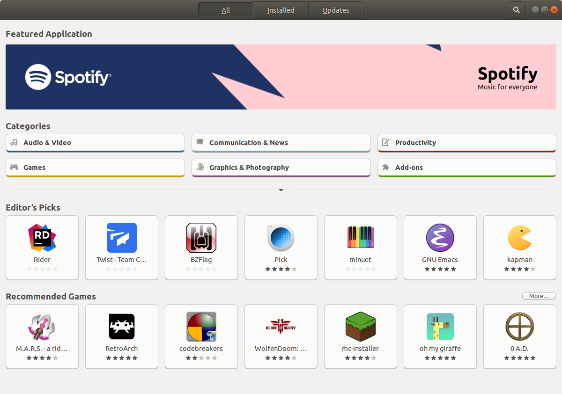Click the star rating under codebreakers
This screenshot has width=562, height=394.
point(201,358)
